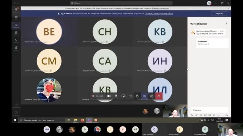
Task: Select the СН participant tile
Action: (x=105, y=32)
